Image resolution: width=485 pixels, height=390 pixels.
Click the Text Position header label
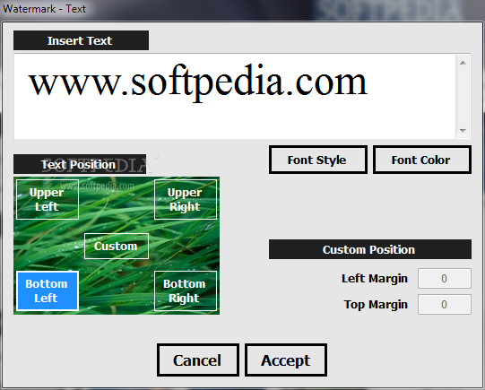pyautogui.click(x=80, y=164)
